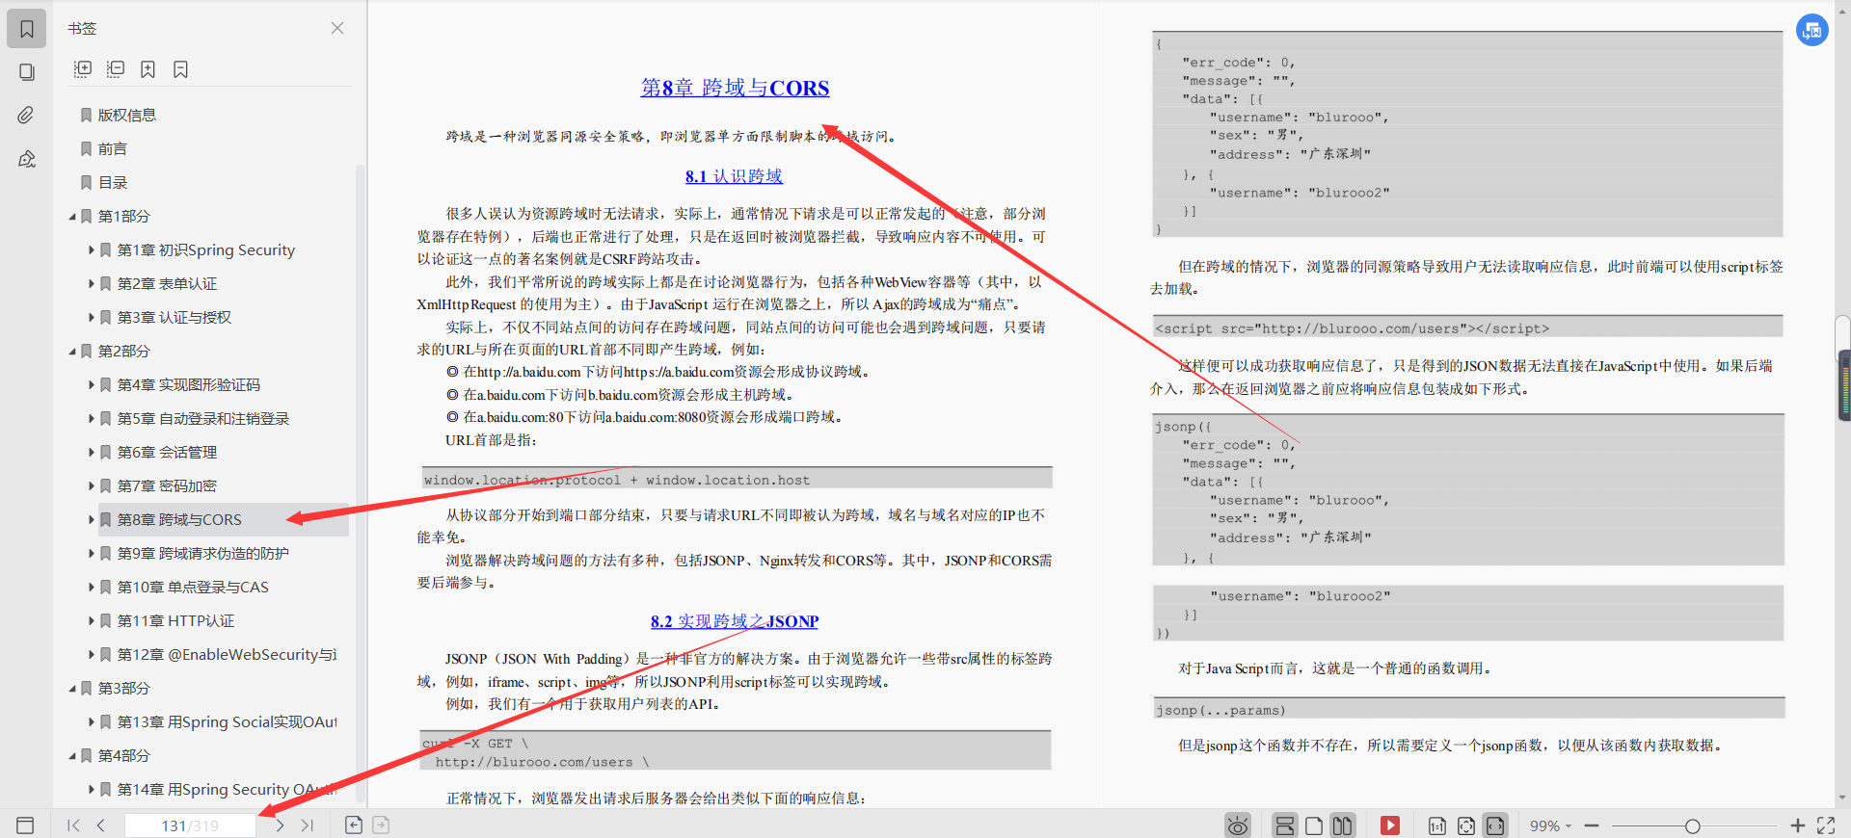1851x838 pixels.
Task: Select 第12章 @EnableWebSecurity bookmark
Action: [227, 654]
